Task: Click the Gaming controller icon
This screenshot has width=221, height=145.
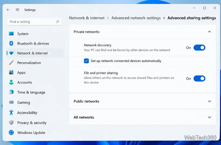Action: (x=11, y=102)
